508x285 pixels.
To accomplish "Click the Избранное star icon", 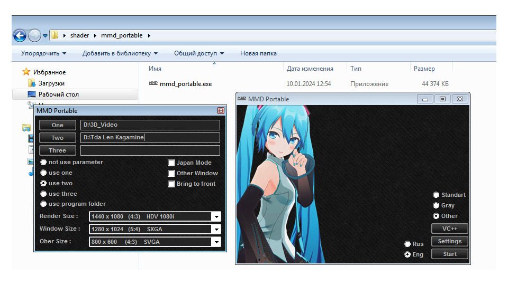I will pyautogui.click(x=26, y=72).
